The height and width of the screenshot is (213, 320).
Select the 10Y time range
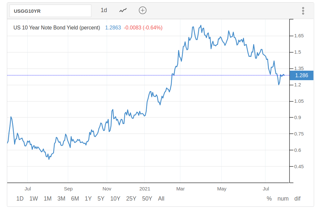(x=115, y=199)
